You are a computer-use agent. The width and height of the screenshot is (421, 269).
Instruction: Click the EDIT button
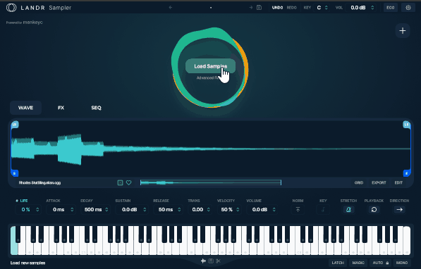pos(398,182)
